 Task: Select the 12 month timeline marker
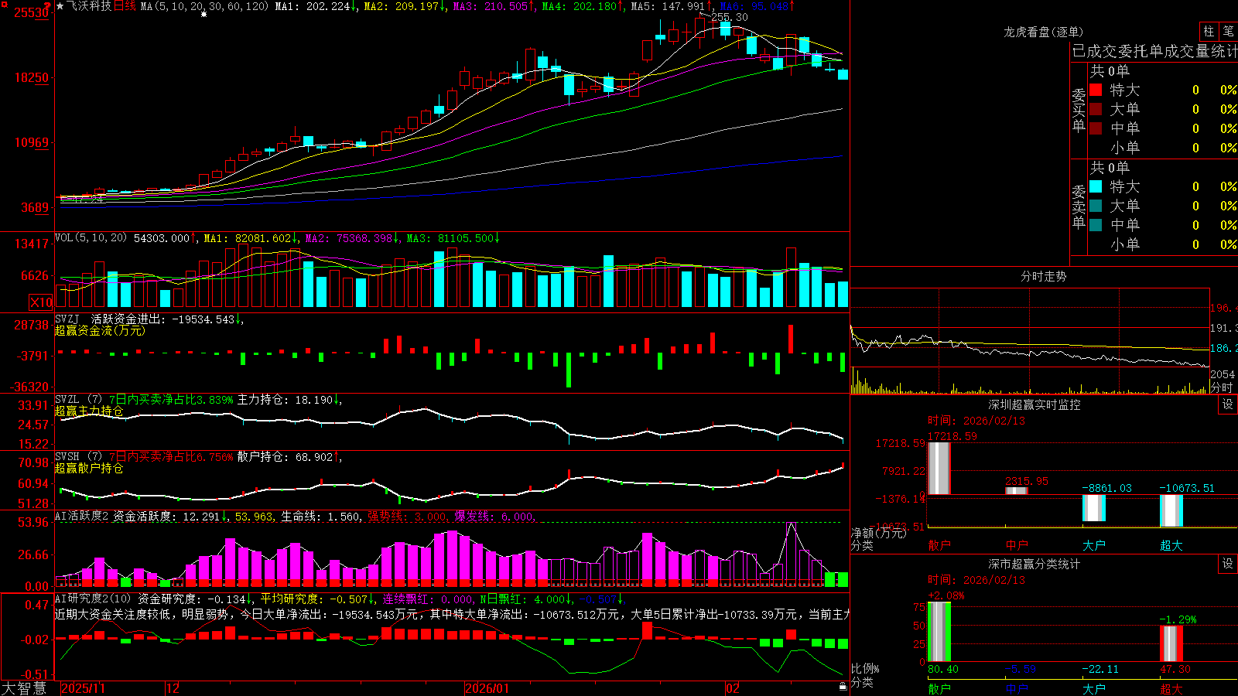click(x=173, y=688)
